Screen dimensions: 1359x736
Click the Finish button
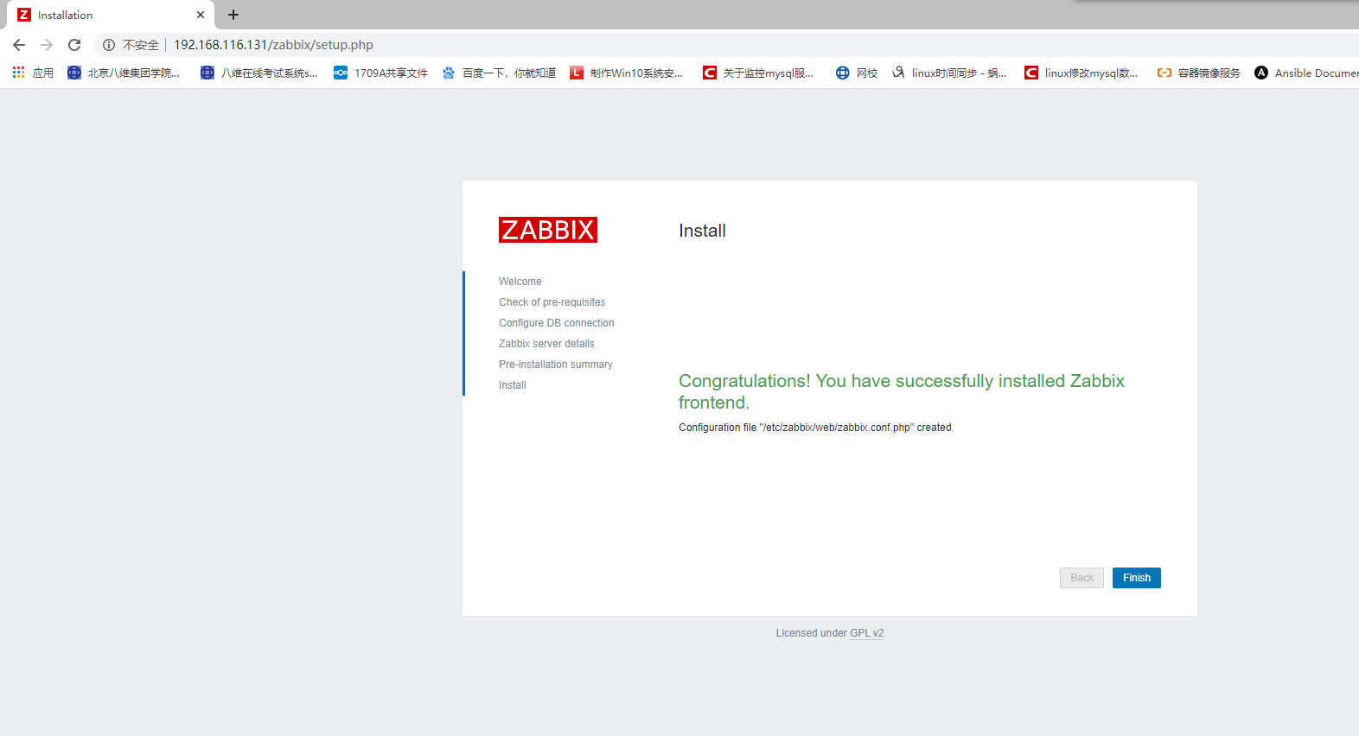(x=1136, y=578)
